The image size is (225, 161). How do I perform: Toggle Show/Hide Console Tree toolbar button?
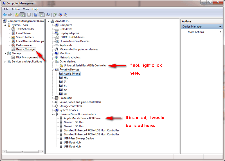22,15
